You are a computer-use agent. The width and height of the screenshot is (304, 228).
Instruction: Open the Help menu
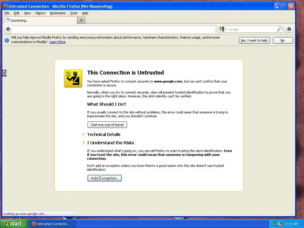[85, 13]
